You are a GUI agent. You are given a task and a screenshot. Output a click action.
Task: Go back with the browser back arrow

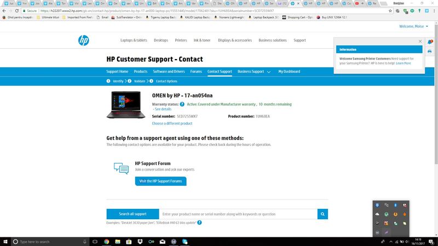(x=4, y=11)
